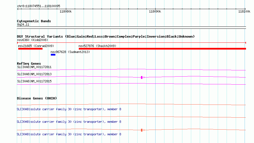Select the blue nsv967628 gain bar
This screenshot has height=143, width=254.
(53, 55)
